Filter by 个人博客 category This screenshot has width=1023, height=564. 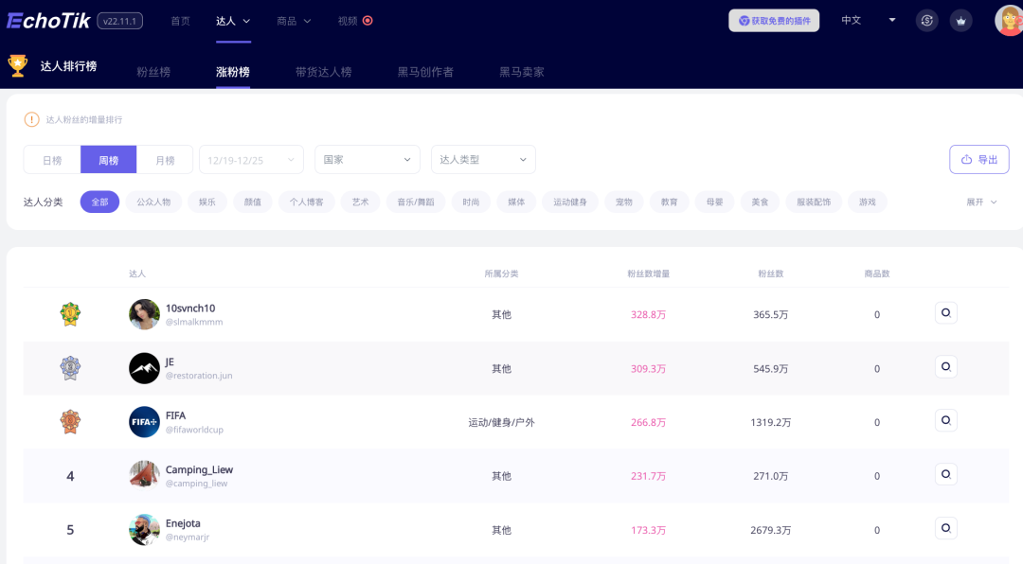point(307,203)
